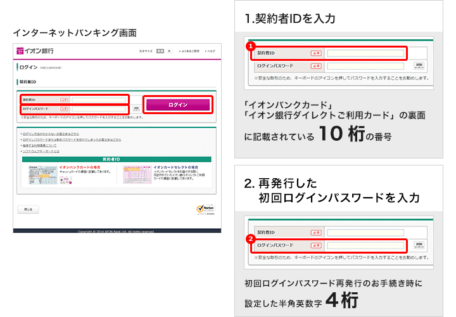Click the ログイン page heading in banking screen
The image size is (456, 317).
click(x=28, y=67)
